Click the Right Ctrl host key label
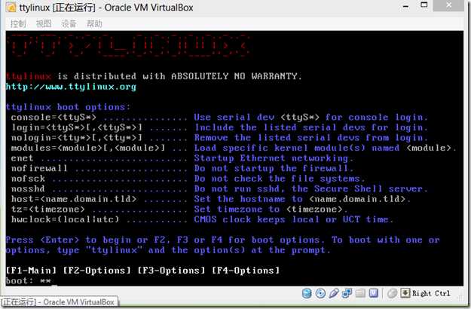The width and height of the screenshot is (471, 309). 431,293
